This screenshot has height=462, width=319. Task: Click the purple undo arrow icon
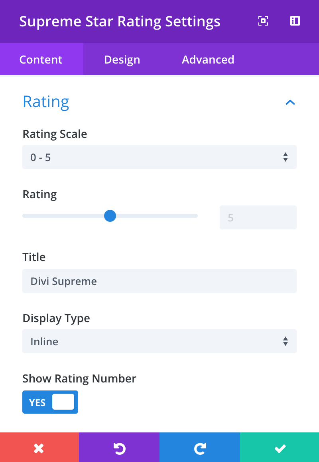pyautogui.click(x=119, y=448)
